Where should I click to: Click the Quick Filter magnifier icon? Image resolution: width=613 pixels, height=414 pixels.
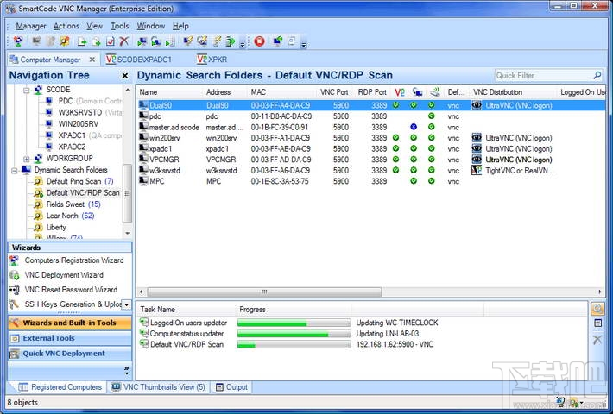pyautogui.click(x=597, y=75)
